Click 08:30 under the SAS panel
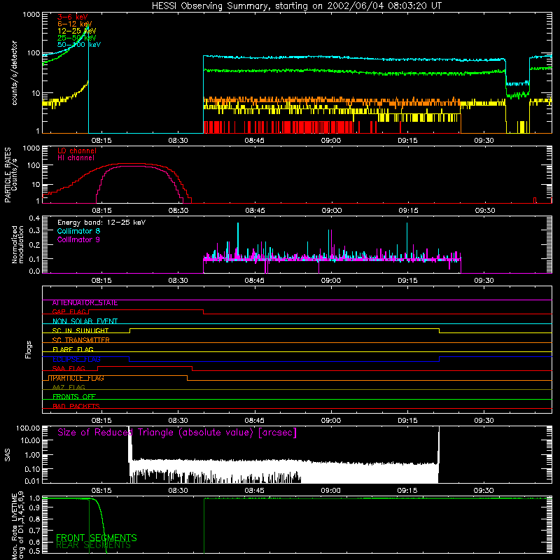The image size is (560, 560). pos(178,491)
